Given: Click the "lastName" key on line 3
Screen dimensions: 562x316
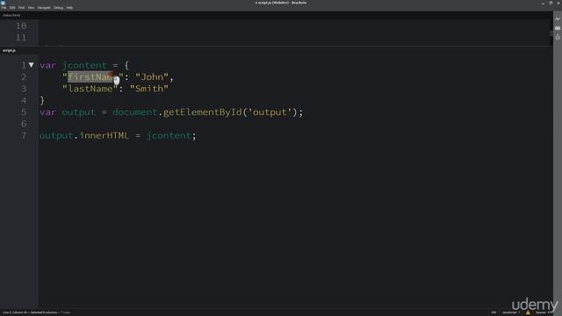Looking at the screenshot, I should coord(90,89).
